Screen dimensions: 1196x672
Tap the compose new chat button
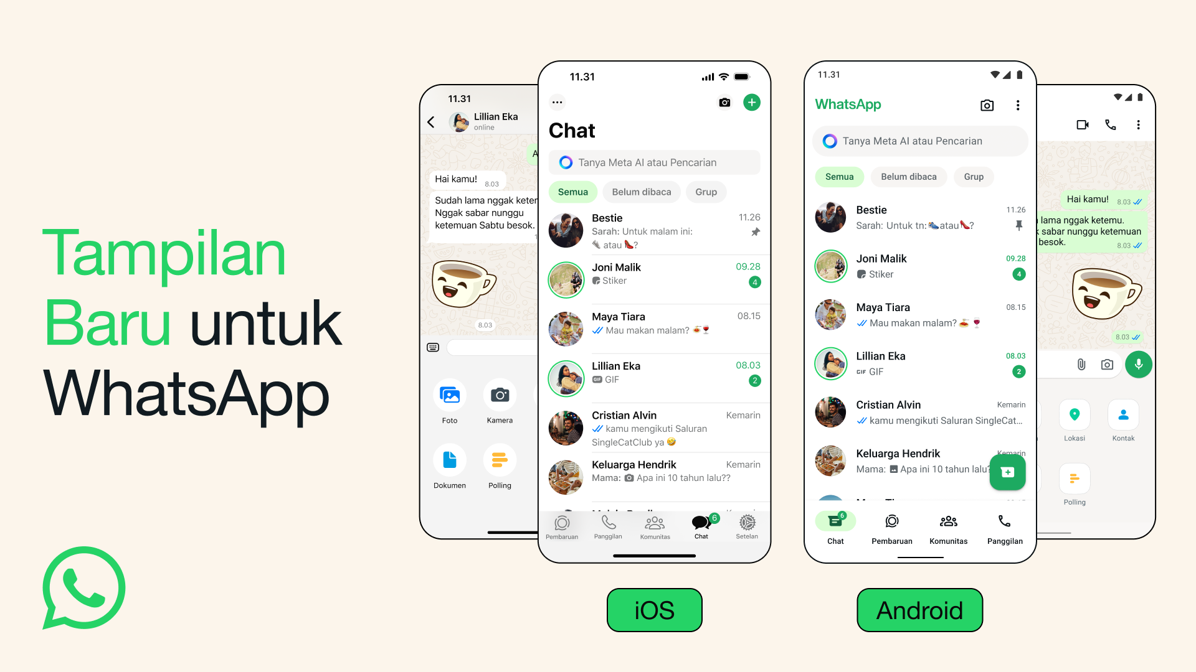752,103
